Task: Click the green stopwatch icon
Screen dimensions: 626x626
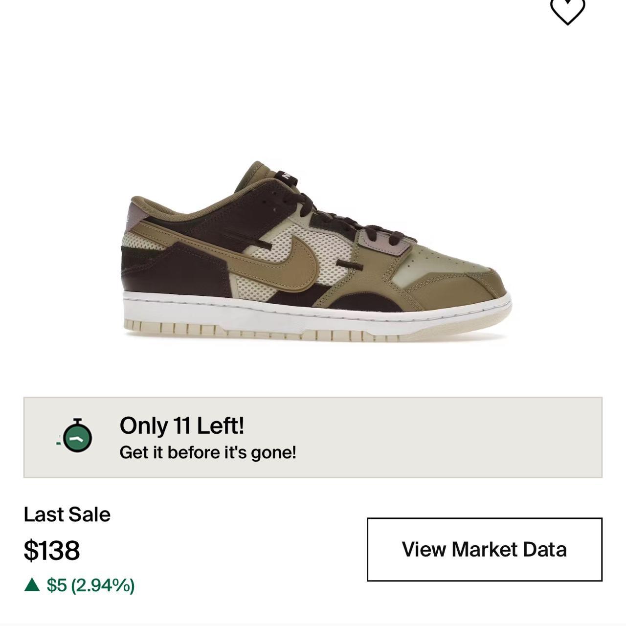Action: coord(77,436)
